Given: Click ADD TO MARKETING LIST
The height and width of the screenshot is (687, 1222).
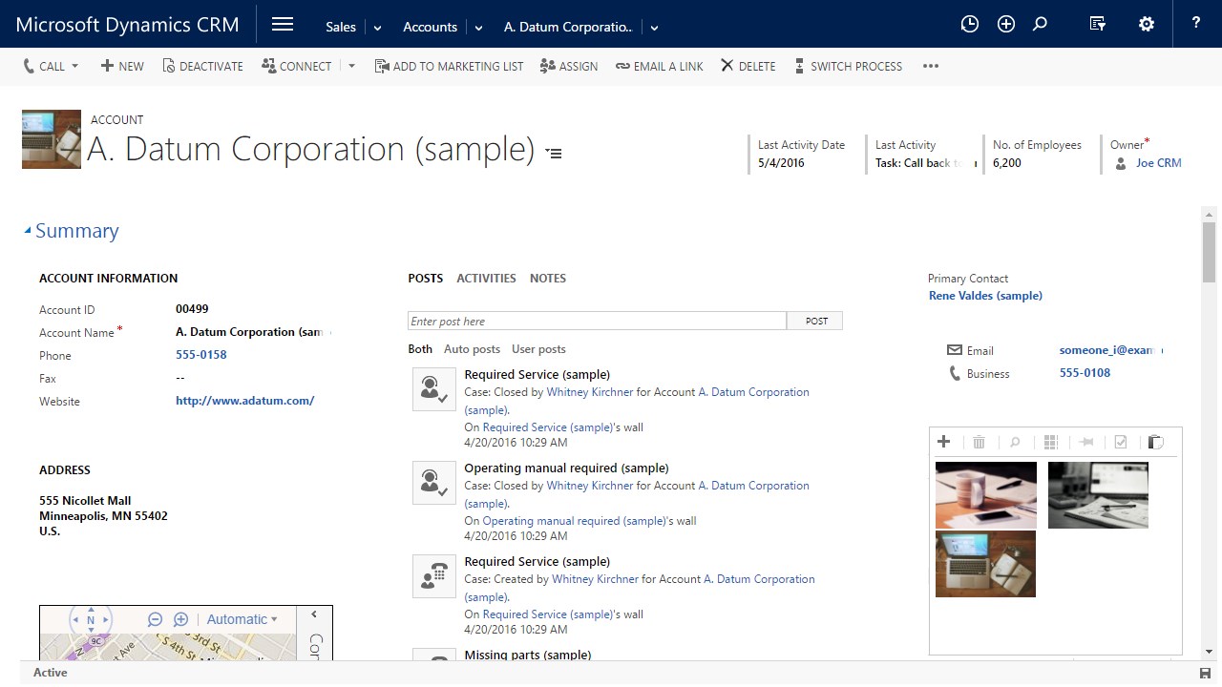Looking at the screenshot, I should pos(449,66).
